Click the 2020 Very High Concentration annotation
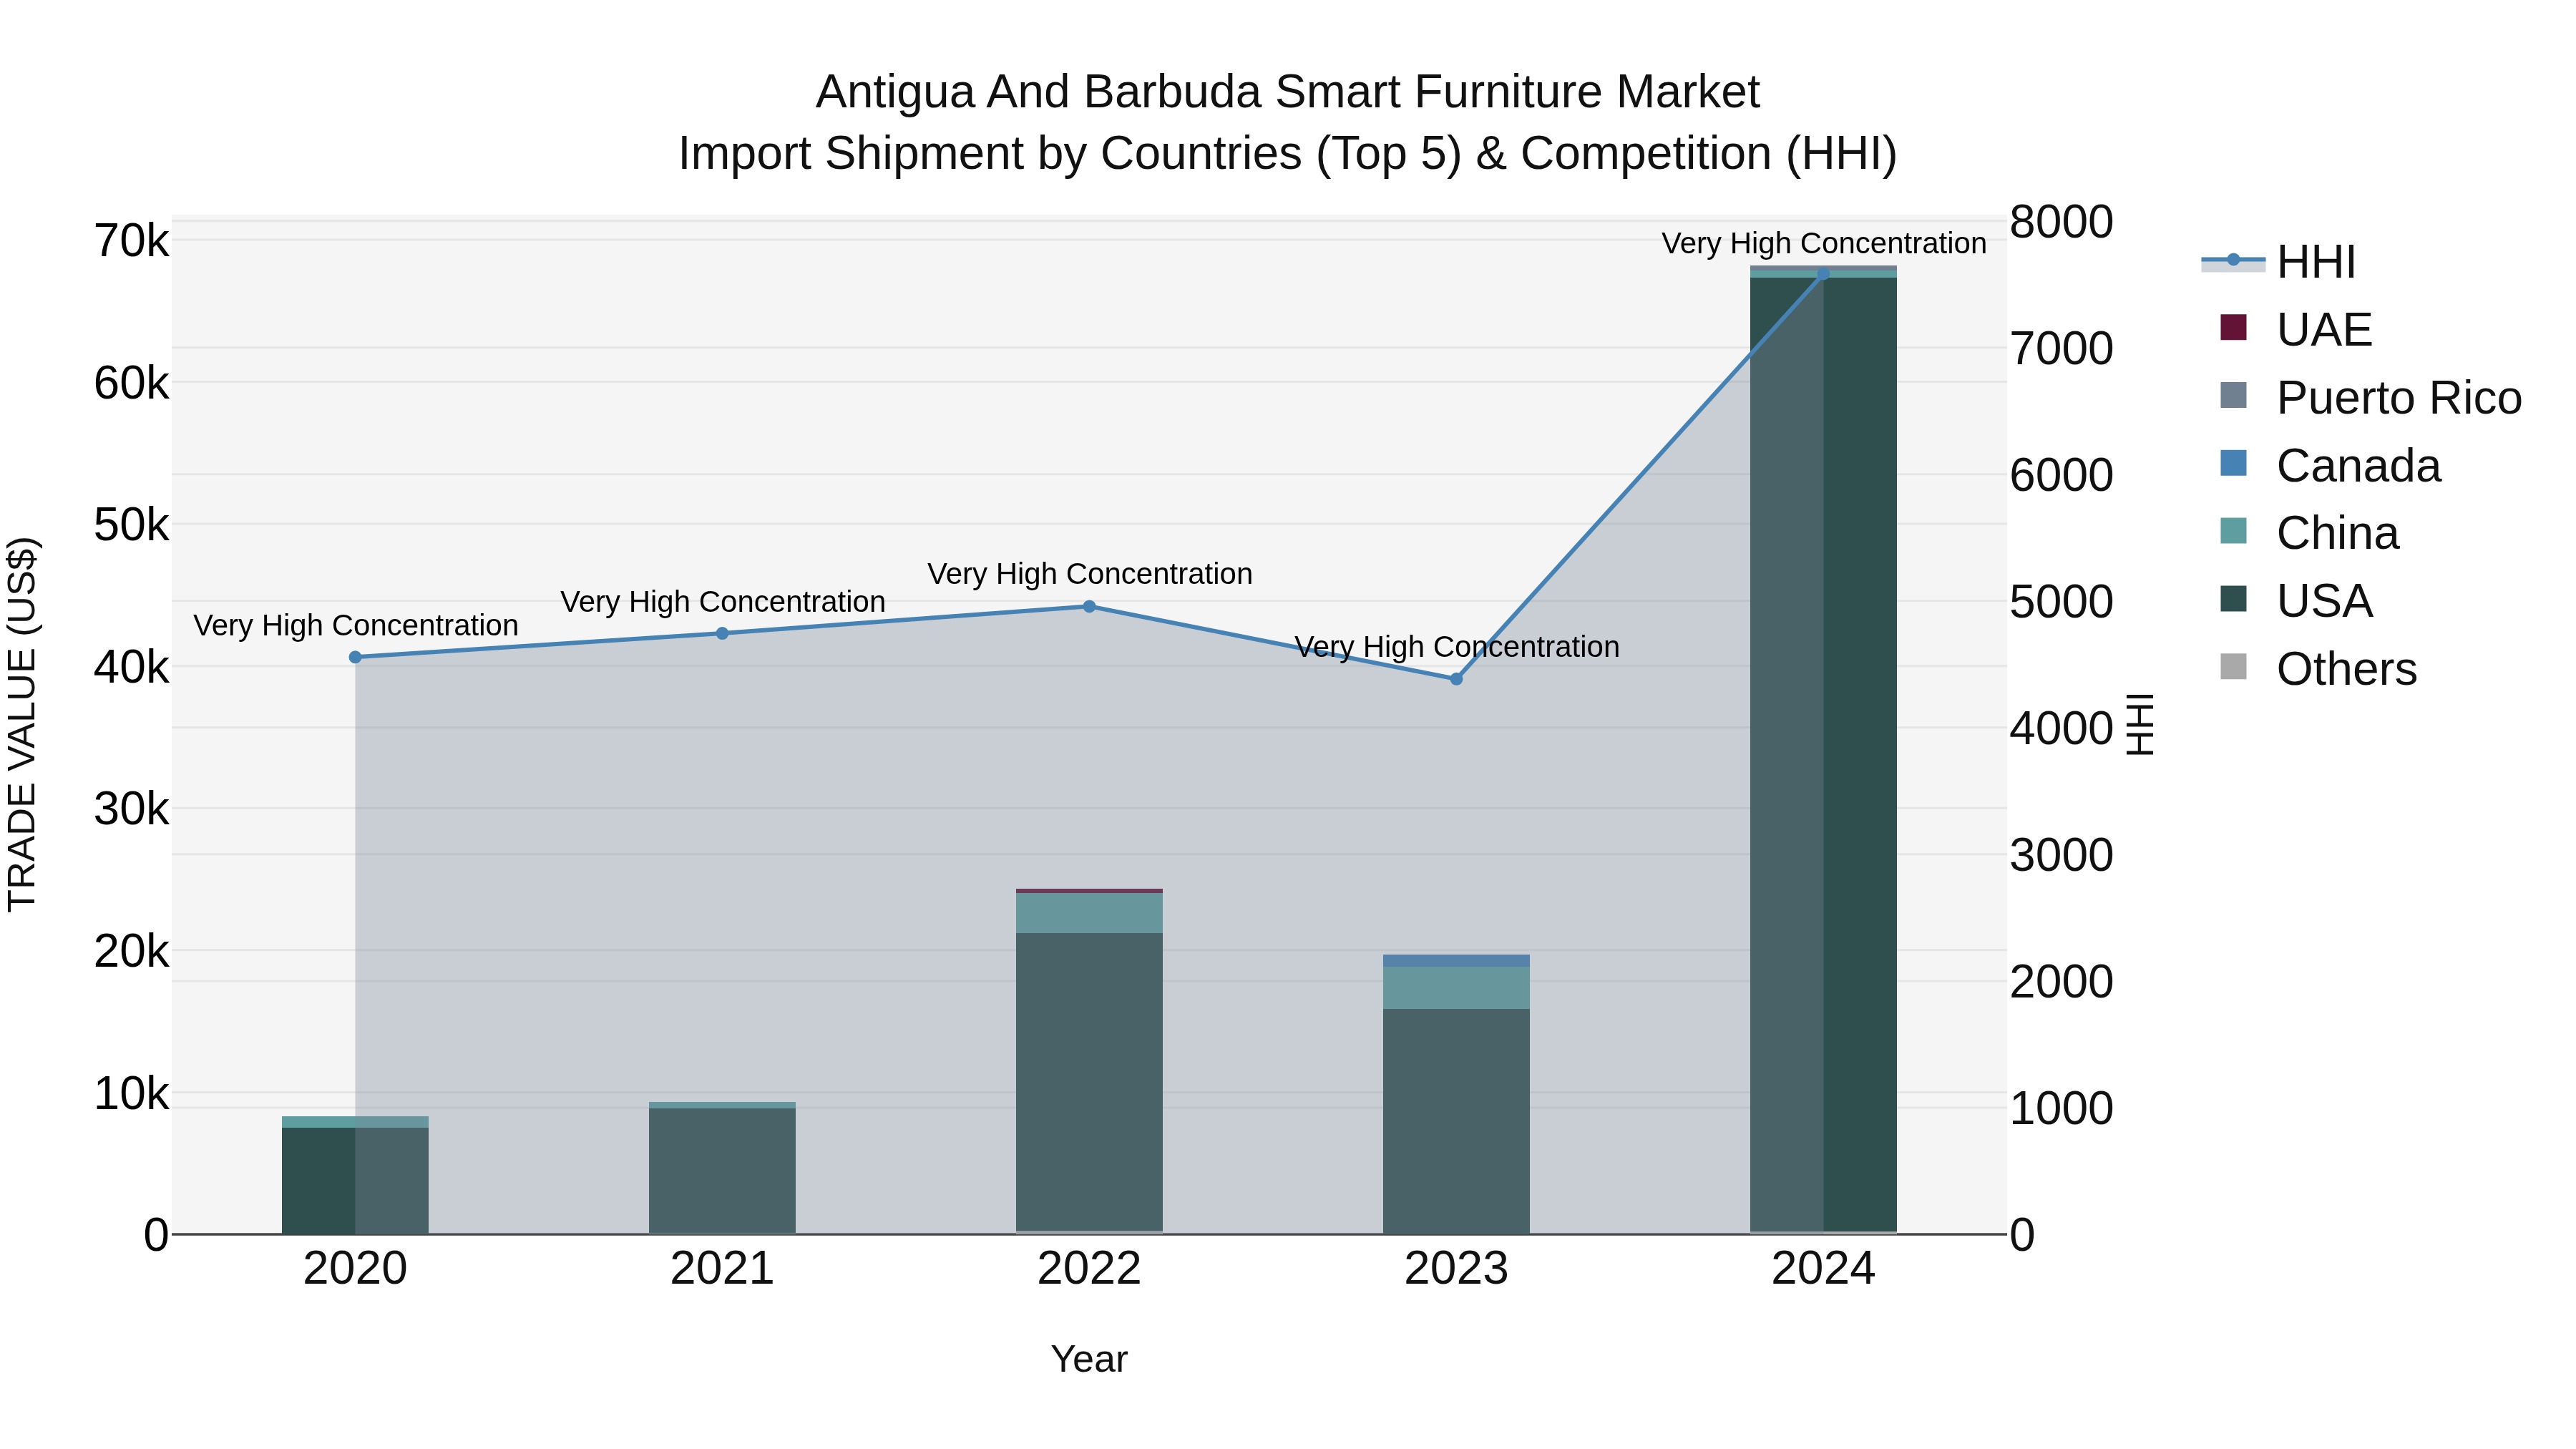The height and width of the screenshot is (1449, 2576). (x=355, y=625)
